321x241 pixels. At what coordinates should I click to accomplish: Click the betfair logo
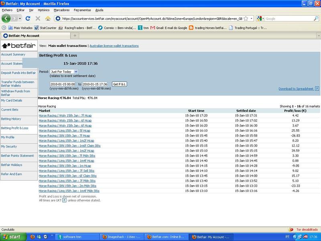[19, 45]
